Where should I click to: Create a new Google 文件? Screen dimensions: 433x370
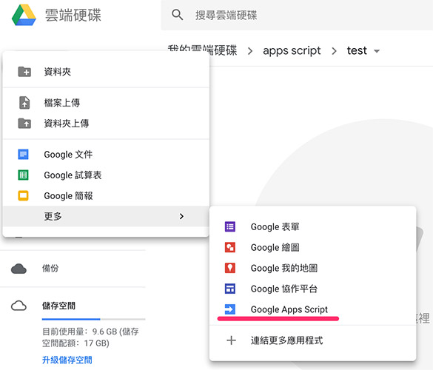click(106, 155)
